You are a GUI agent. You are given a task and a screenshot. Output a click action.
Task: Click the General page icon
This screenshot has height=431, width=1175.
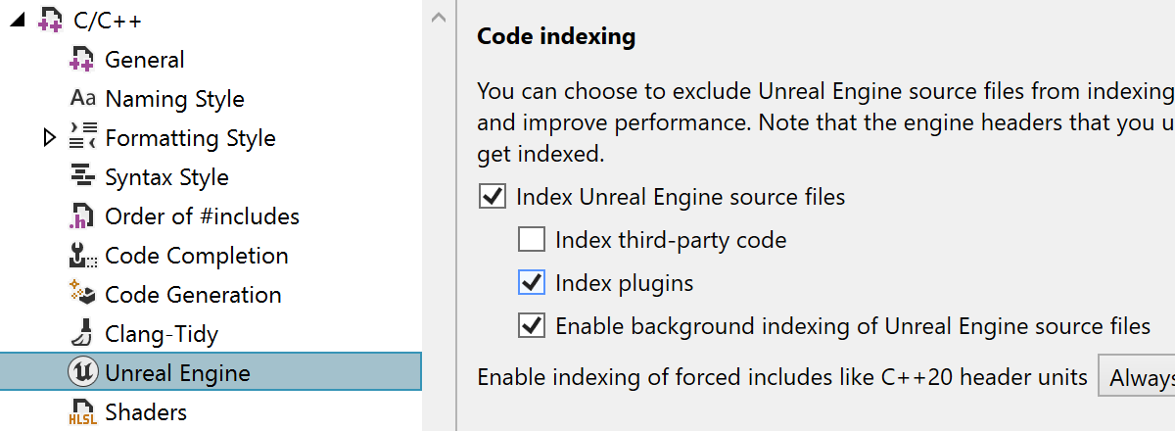82,60
